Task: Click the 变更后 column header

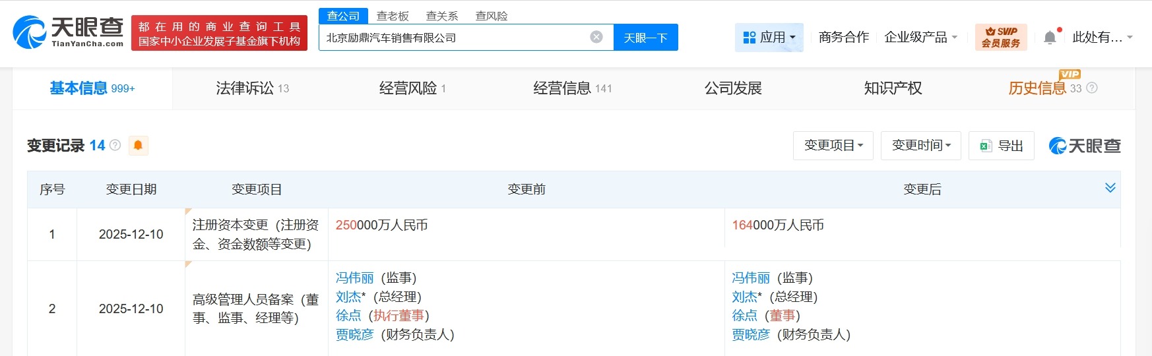Action: (x=922, y=189)
